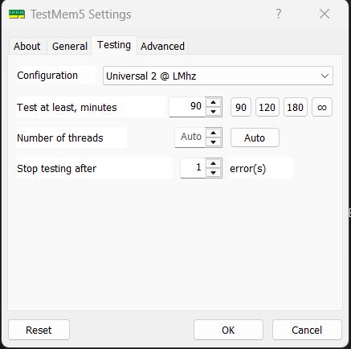Set test duration to 120 minutes
351x349 pixels.
pyautogui.click(x=267, y=107)
